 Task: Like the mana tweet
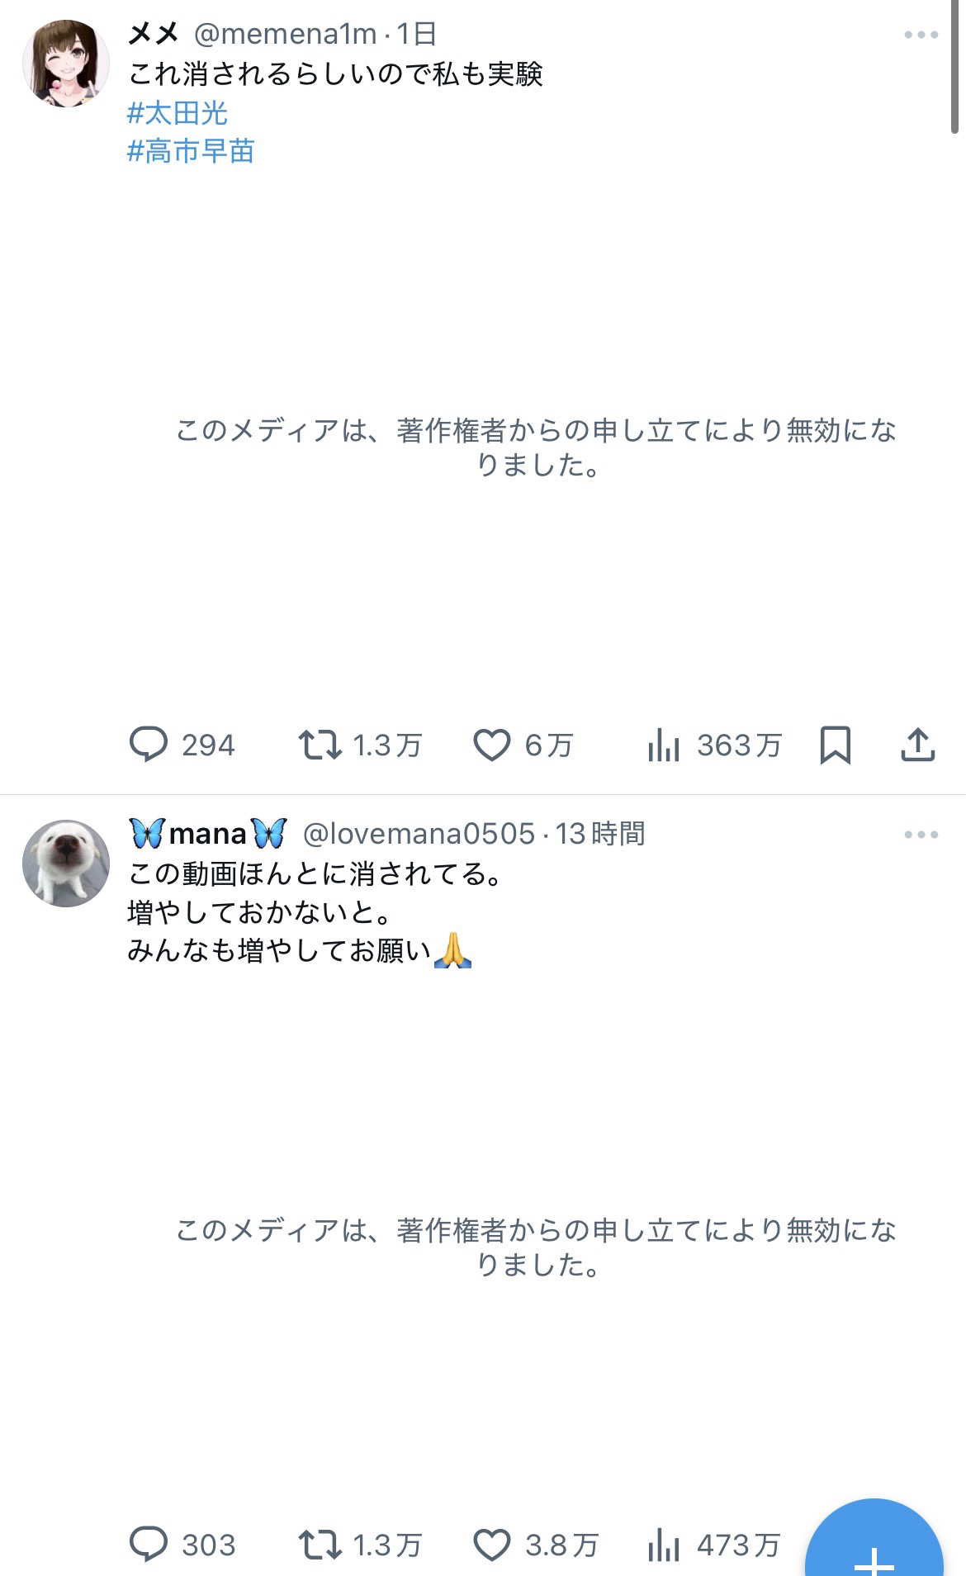[x=491, y=1545]
